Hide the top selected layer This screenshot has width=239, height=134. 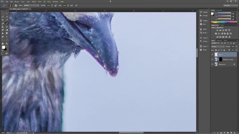[x=212, y=55]
